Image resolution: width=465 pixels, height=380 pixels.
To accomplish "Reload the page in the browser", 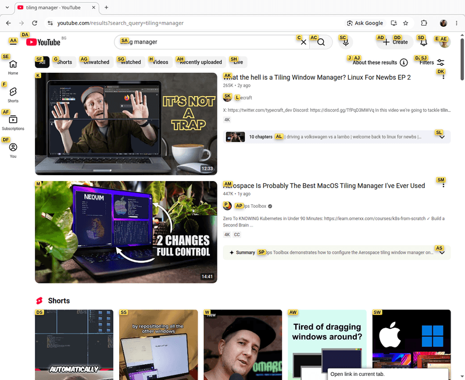I will [x=35, y=23].
